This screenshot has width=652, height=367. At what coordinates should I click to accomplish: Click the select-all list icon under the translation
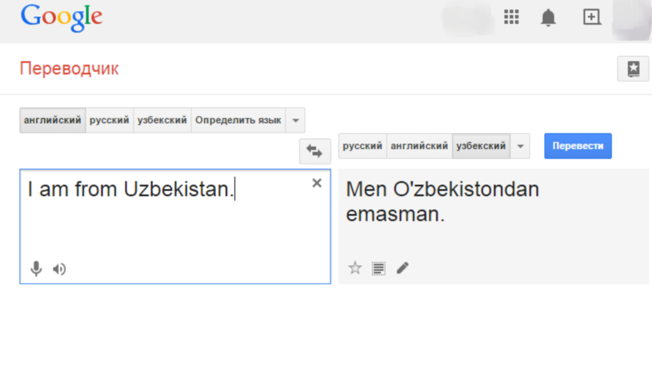click(379, 268)
